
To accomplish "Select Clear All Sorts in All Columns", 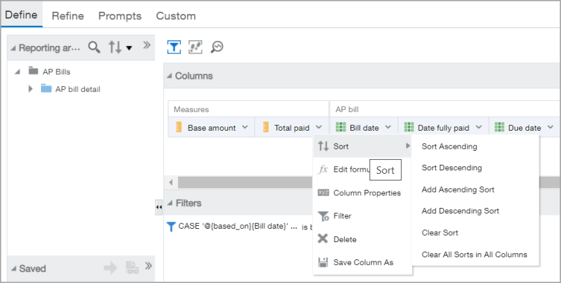I will (474, 254).
